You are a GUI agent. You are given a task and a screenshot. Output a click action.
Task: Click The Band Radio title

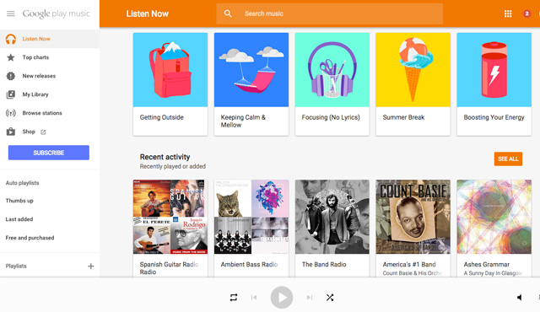tap(324, 265)
